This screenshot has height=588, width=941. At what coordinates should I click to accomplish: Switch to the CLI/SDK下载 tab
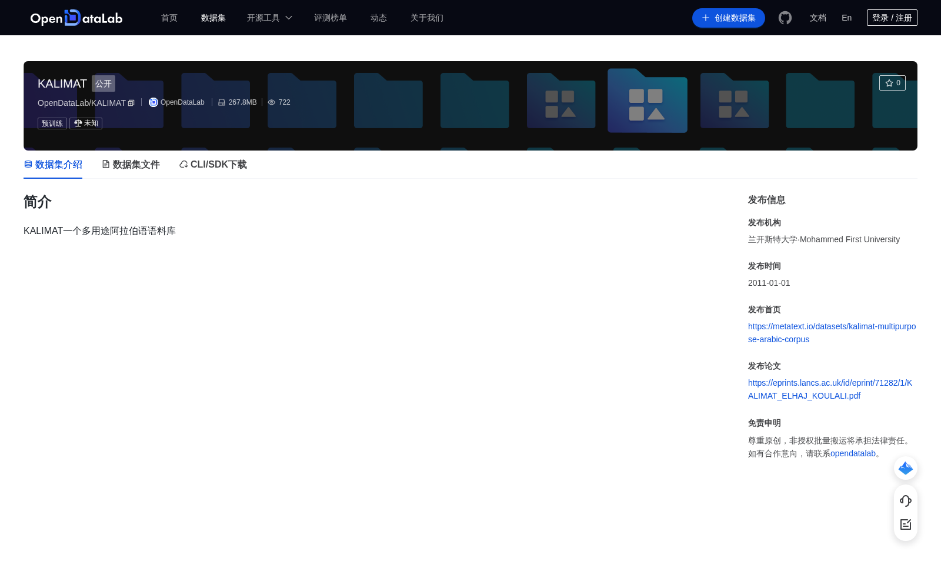tap(213, 165)
